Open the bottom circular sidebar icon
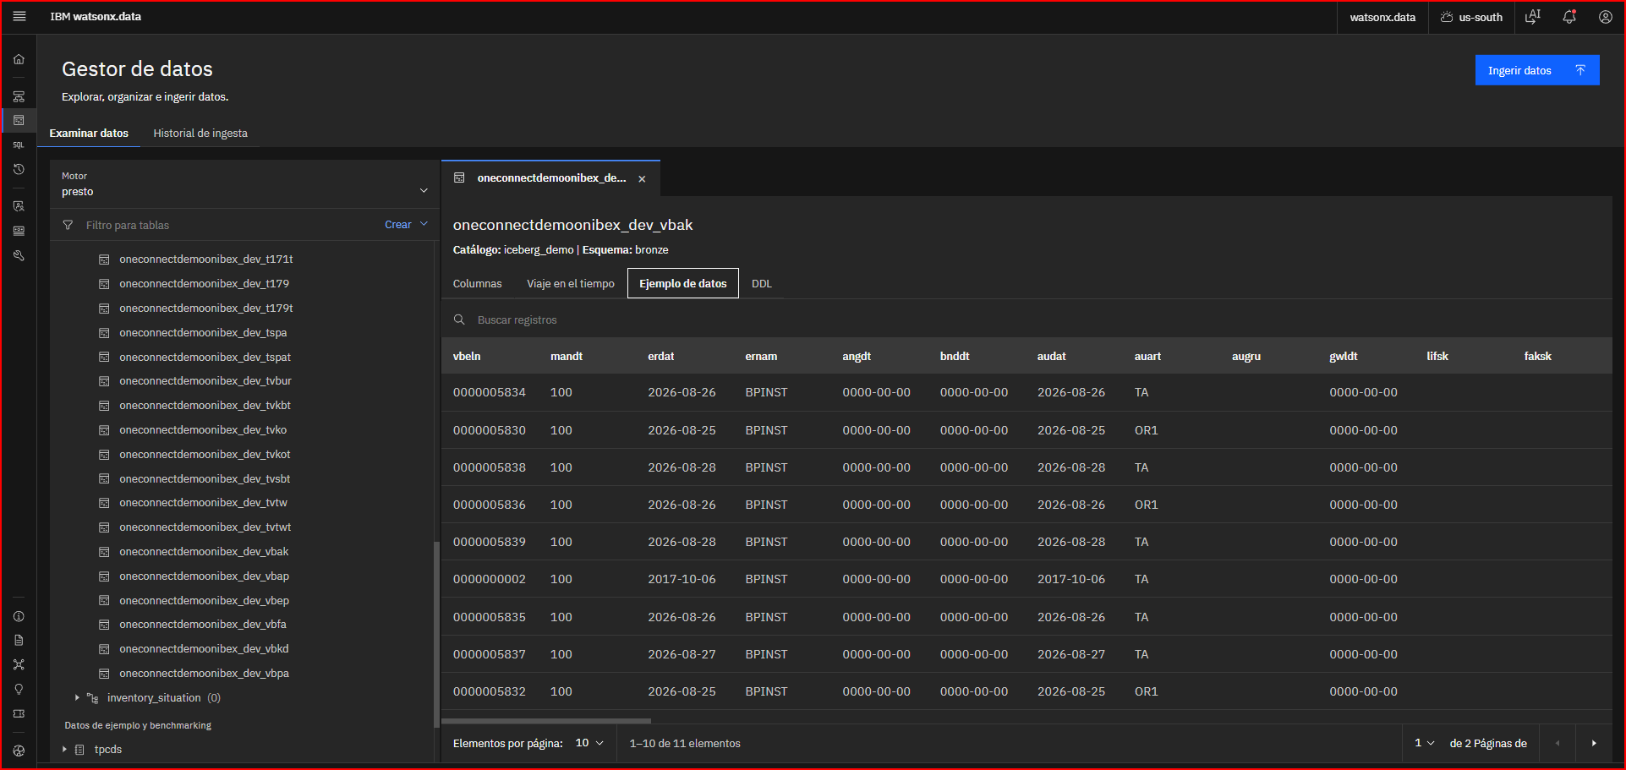Image resolution: width=1626 pixels, height=770 pixels. pyautogui.click(x=19, y=751)
